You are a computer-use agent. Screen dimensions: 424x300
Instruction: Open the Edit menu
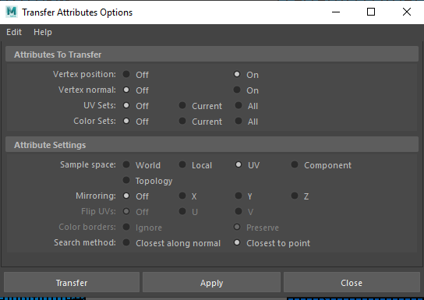pyautogui.click(x=14, y=32)
